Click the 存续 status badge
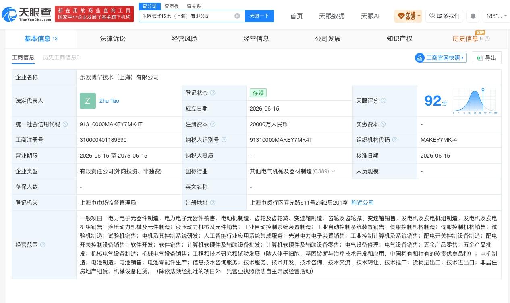 click(258, 93)
